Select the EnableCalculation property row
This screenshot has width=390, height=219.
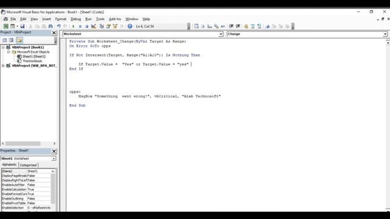26,189
